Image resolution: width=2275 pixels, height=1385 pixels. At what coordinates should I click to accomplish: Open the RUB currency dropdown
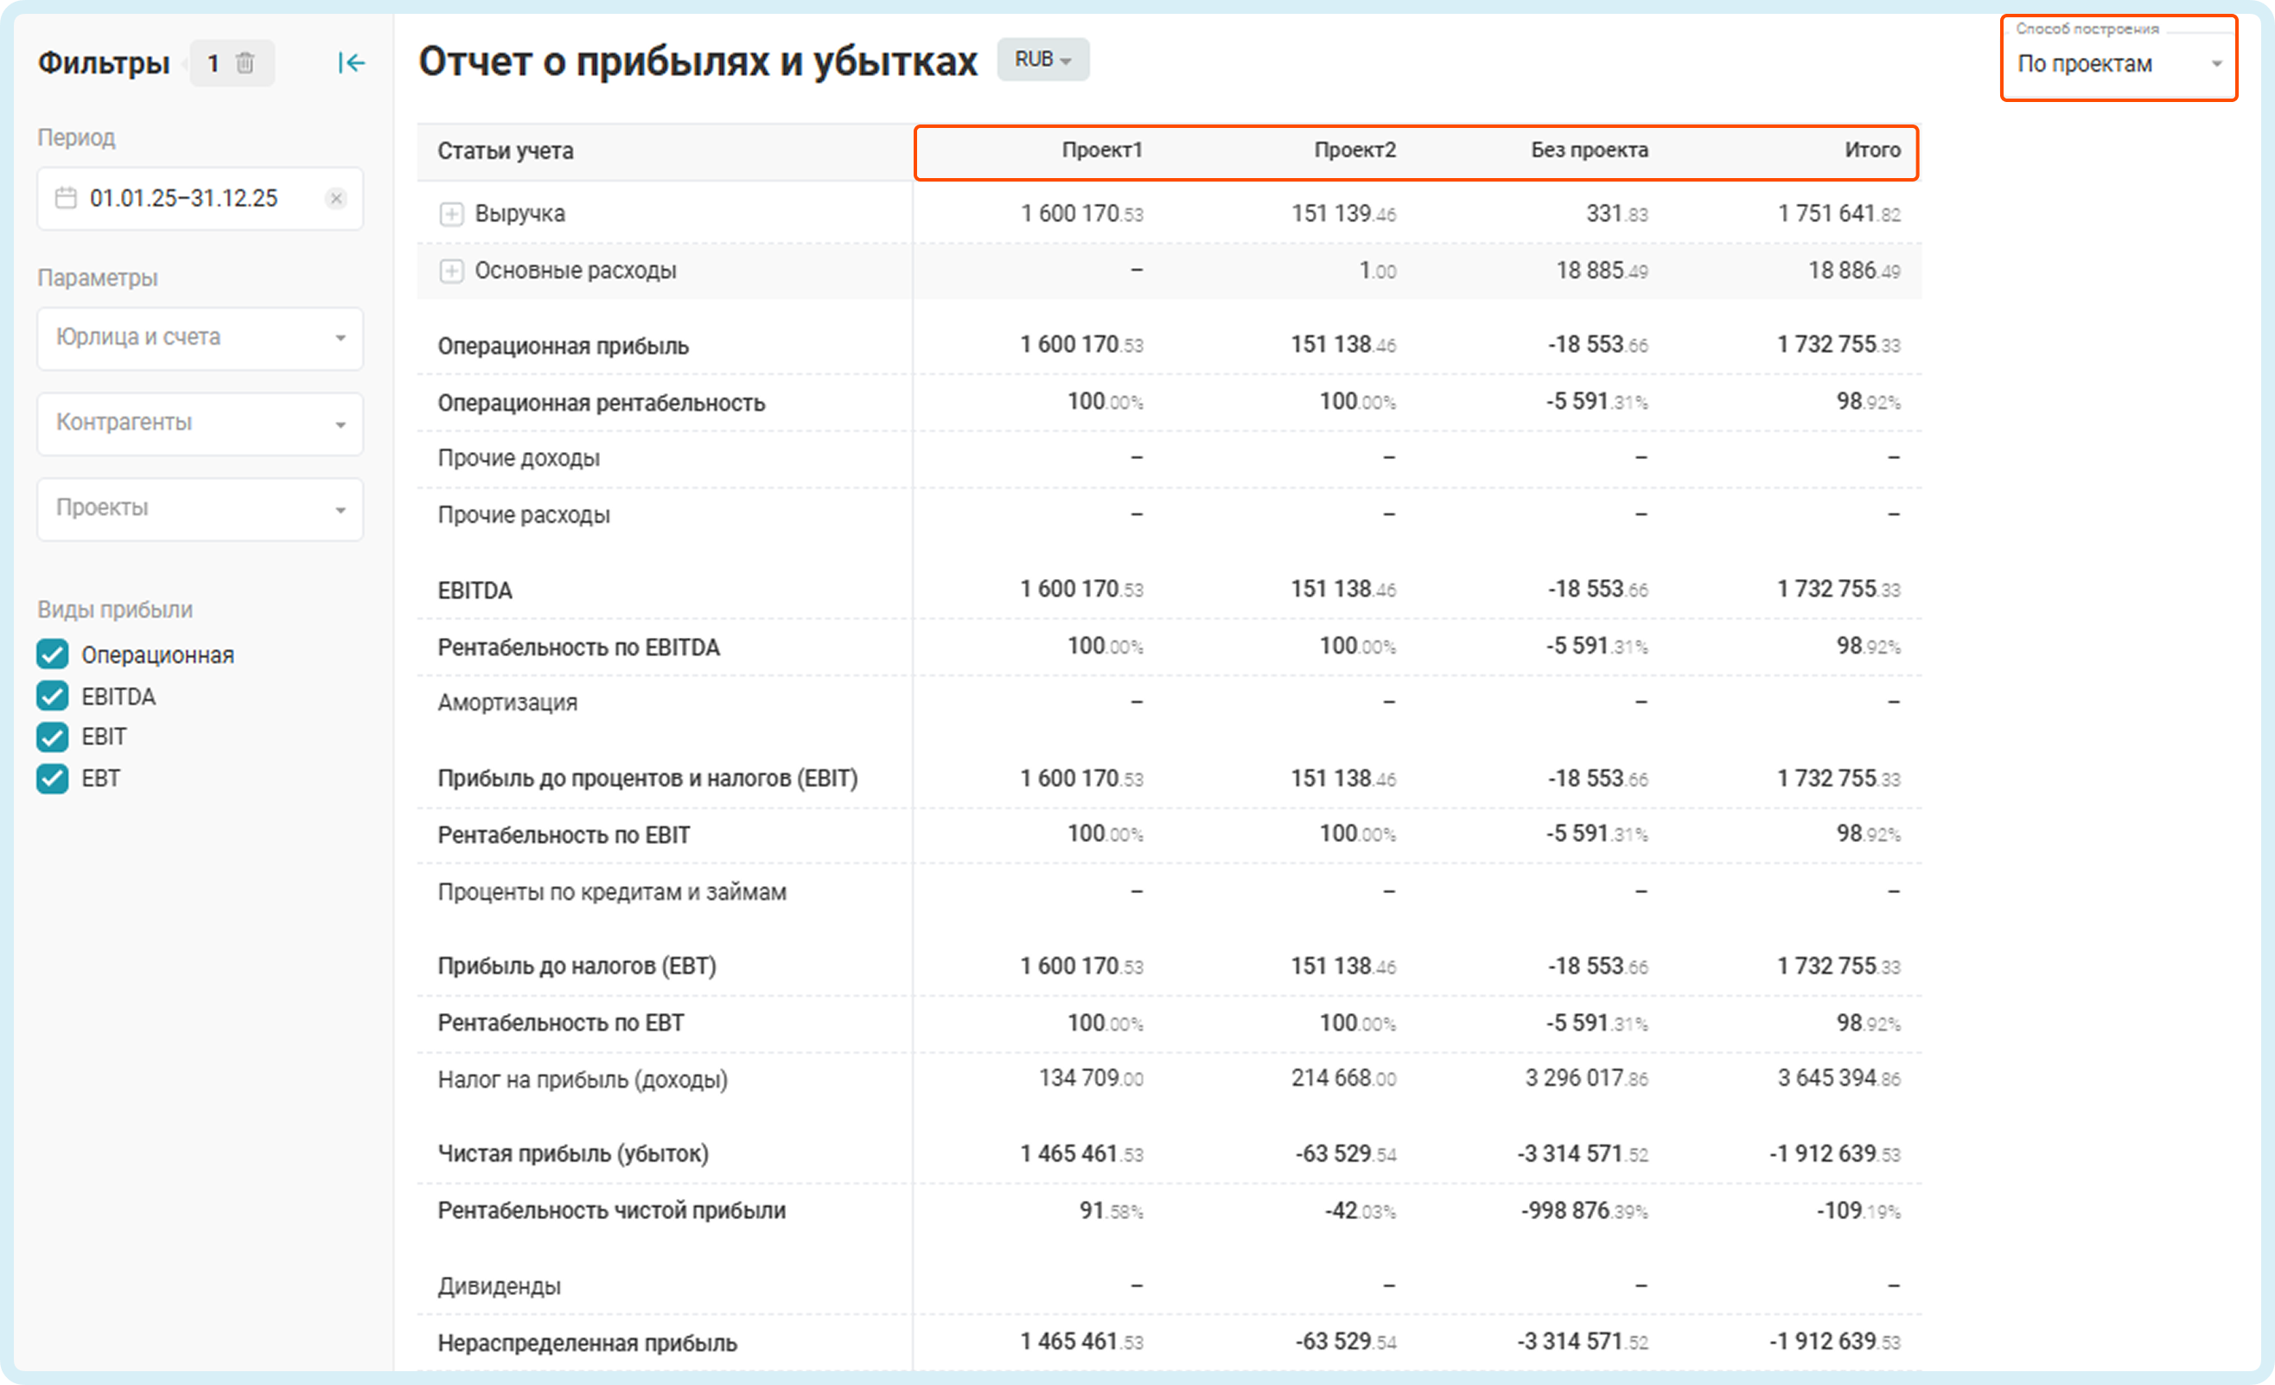1042,59
